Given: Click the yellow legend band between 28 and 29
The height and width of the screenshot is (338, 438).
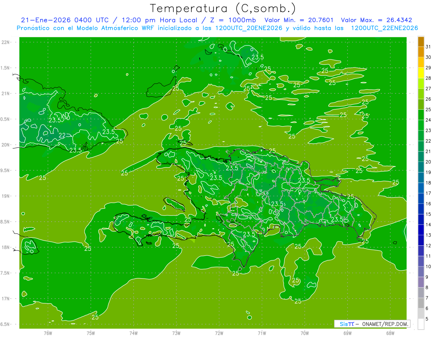Looking at the screenshot, I should pyautogui.click(x=421, y=73).
